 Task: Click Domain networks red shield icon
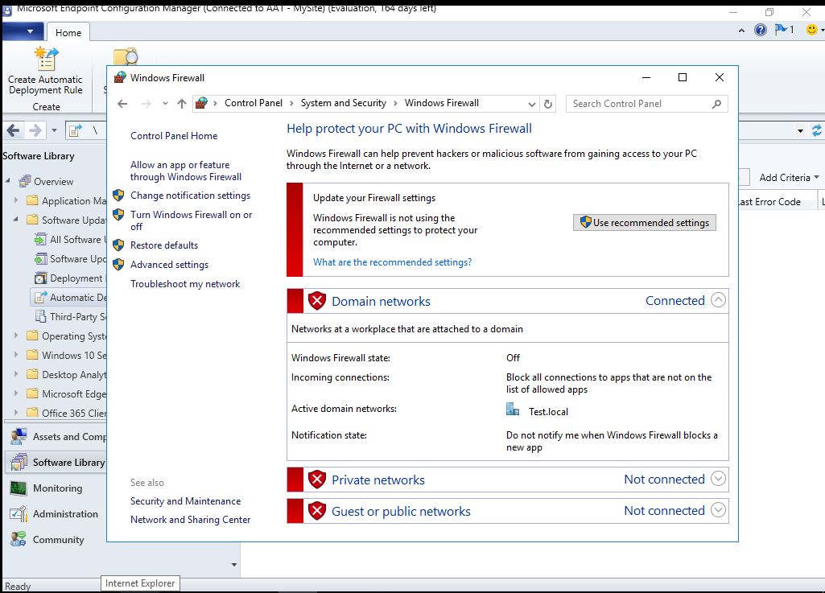[317, 301]
